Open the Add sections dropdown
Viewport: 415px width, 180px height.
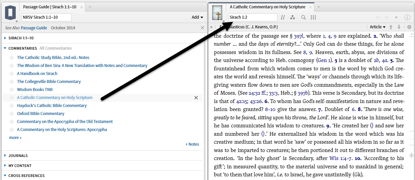coord(197,17)
